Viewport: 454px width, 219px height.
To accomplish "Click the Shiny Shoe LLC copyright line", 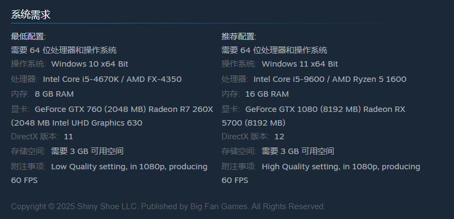I will click(x=168, y=206).
